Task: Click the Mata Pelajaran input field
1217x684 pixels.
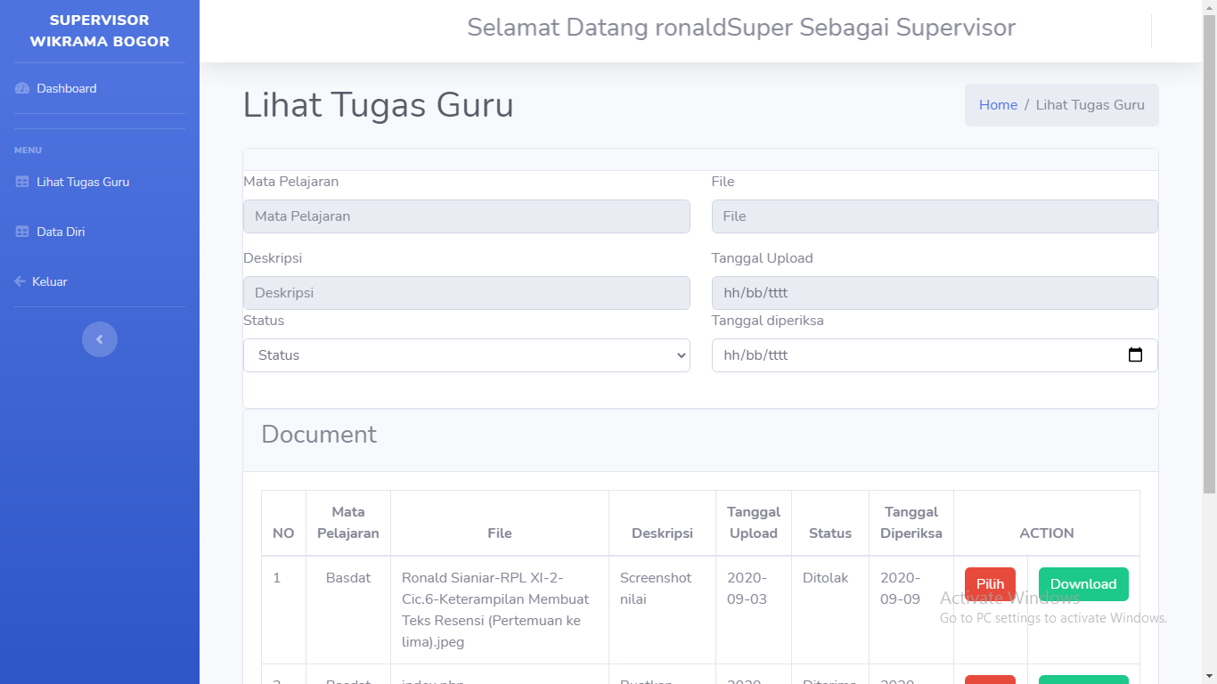Action: click(467, 216)
